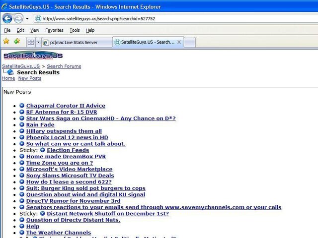Open the Favorites menu
The width and height of the screenshot is (318, 238).
coord(54,30)
